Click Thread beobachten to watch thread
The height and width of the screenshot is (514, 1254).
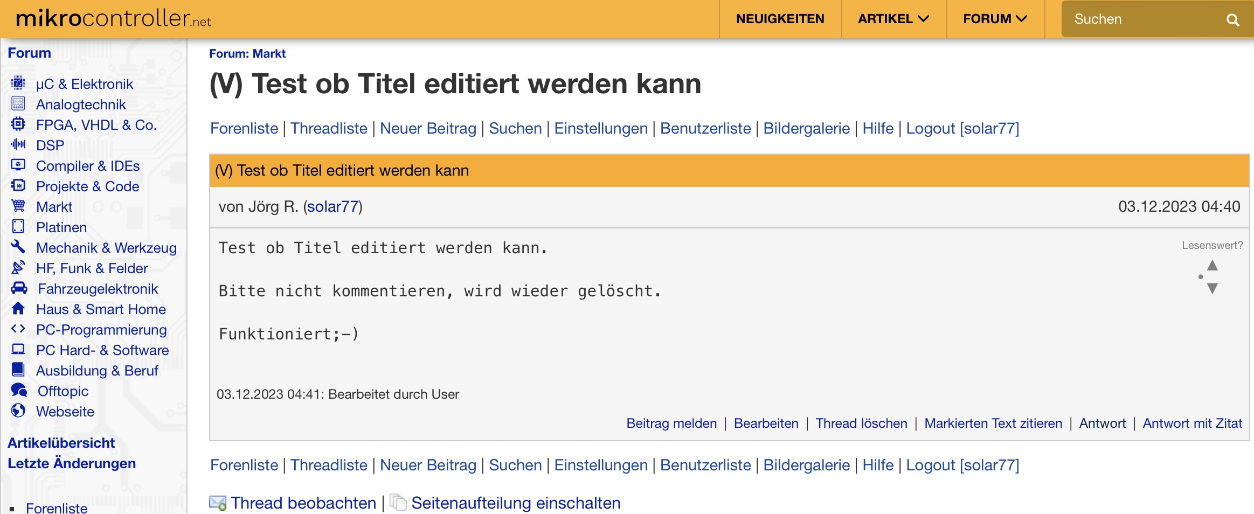point(303,503)
